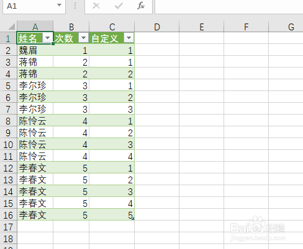Select row 16 header
Viewport: 303px width, 249px height.
8,215
